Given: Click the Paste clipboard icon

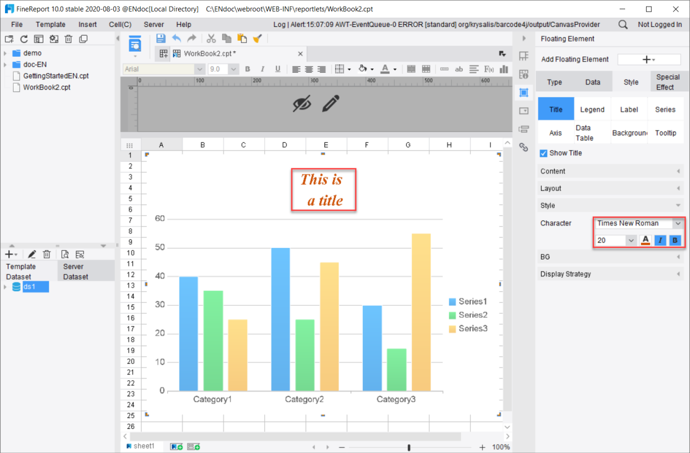Looking at the screenshot, I should tap(242, 38).
